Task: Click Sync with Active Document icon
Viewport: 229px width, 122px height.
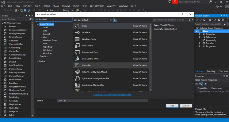Action: coord(215,20)
